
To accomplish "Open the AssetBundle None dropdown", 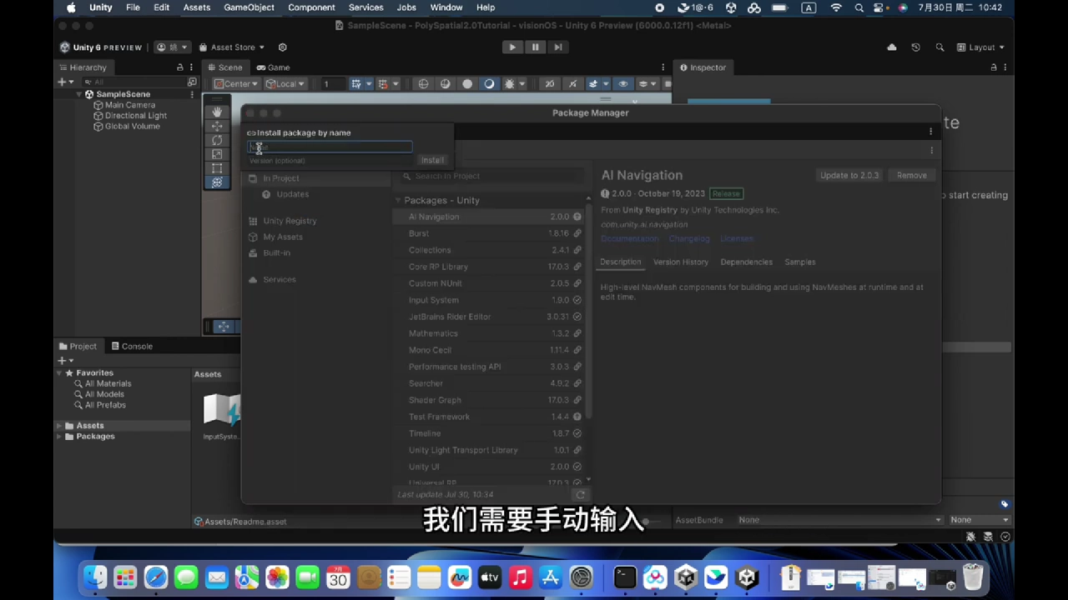I will 839,520.
